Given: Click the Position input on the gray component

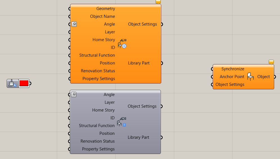Looking at the screenshot, I should click(107, 133).
